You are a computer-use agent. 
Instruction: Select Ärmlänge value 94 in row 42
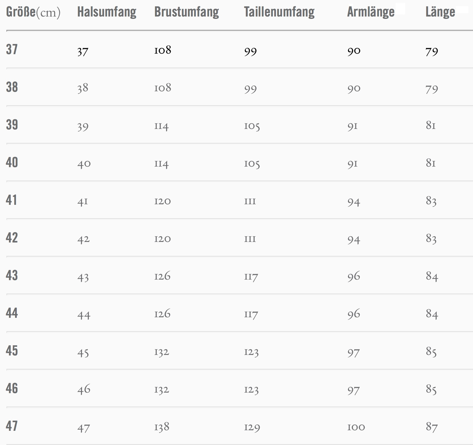pyautogui.click(x=354, y=240)
